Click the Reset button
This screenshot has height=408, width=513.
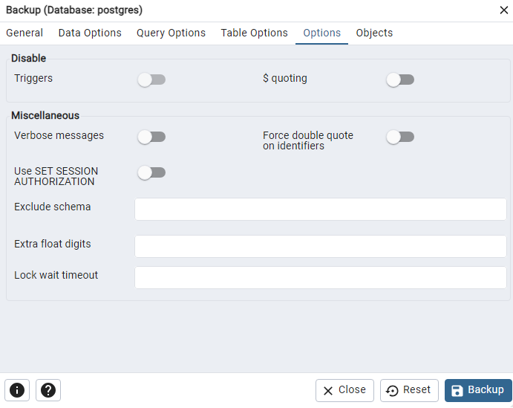coord(408,390)
